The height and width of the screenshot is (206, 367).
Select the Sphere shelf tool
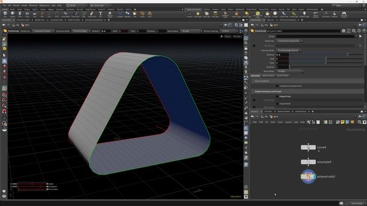point(13,14)
